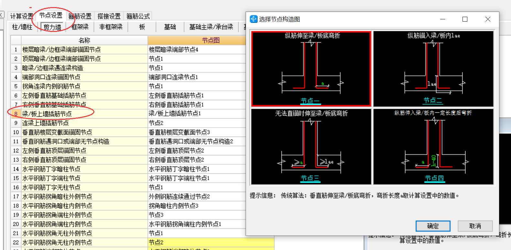Select row 梁/板上墙插筋节点
This screenshot has height=250, width=511.
[x=84, y=114]
